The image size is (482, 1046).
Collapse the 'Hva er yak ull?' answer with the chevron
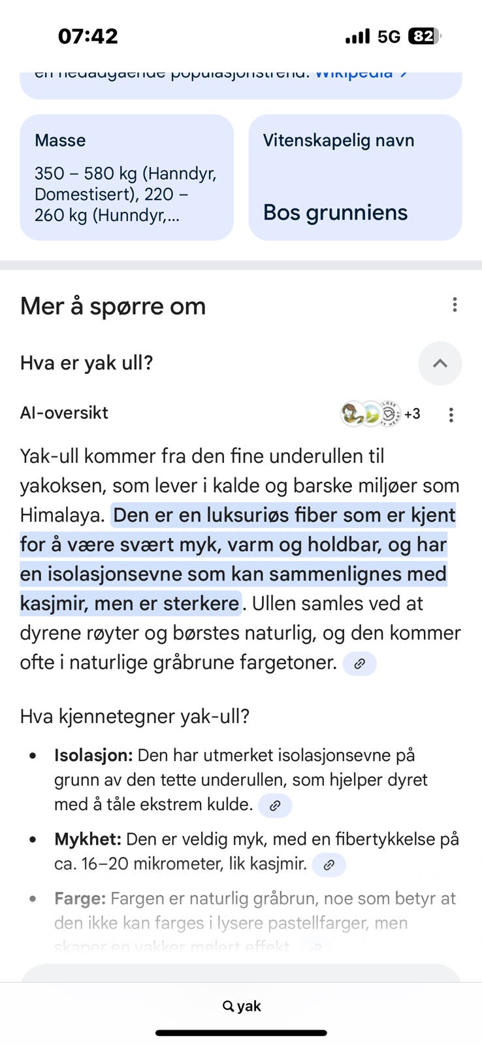click(x=440, y=363)
